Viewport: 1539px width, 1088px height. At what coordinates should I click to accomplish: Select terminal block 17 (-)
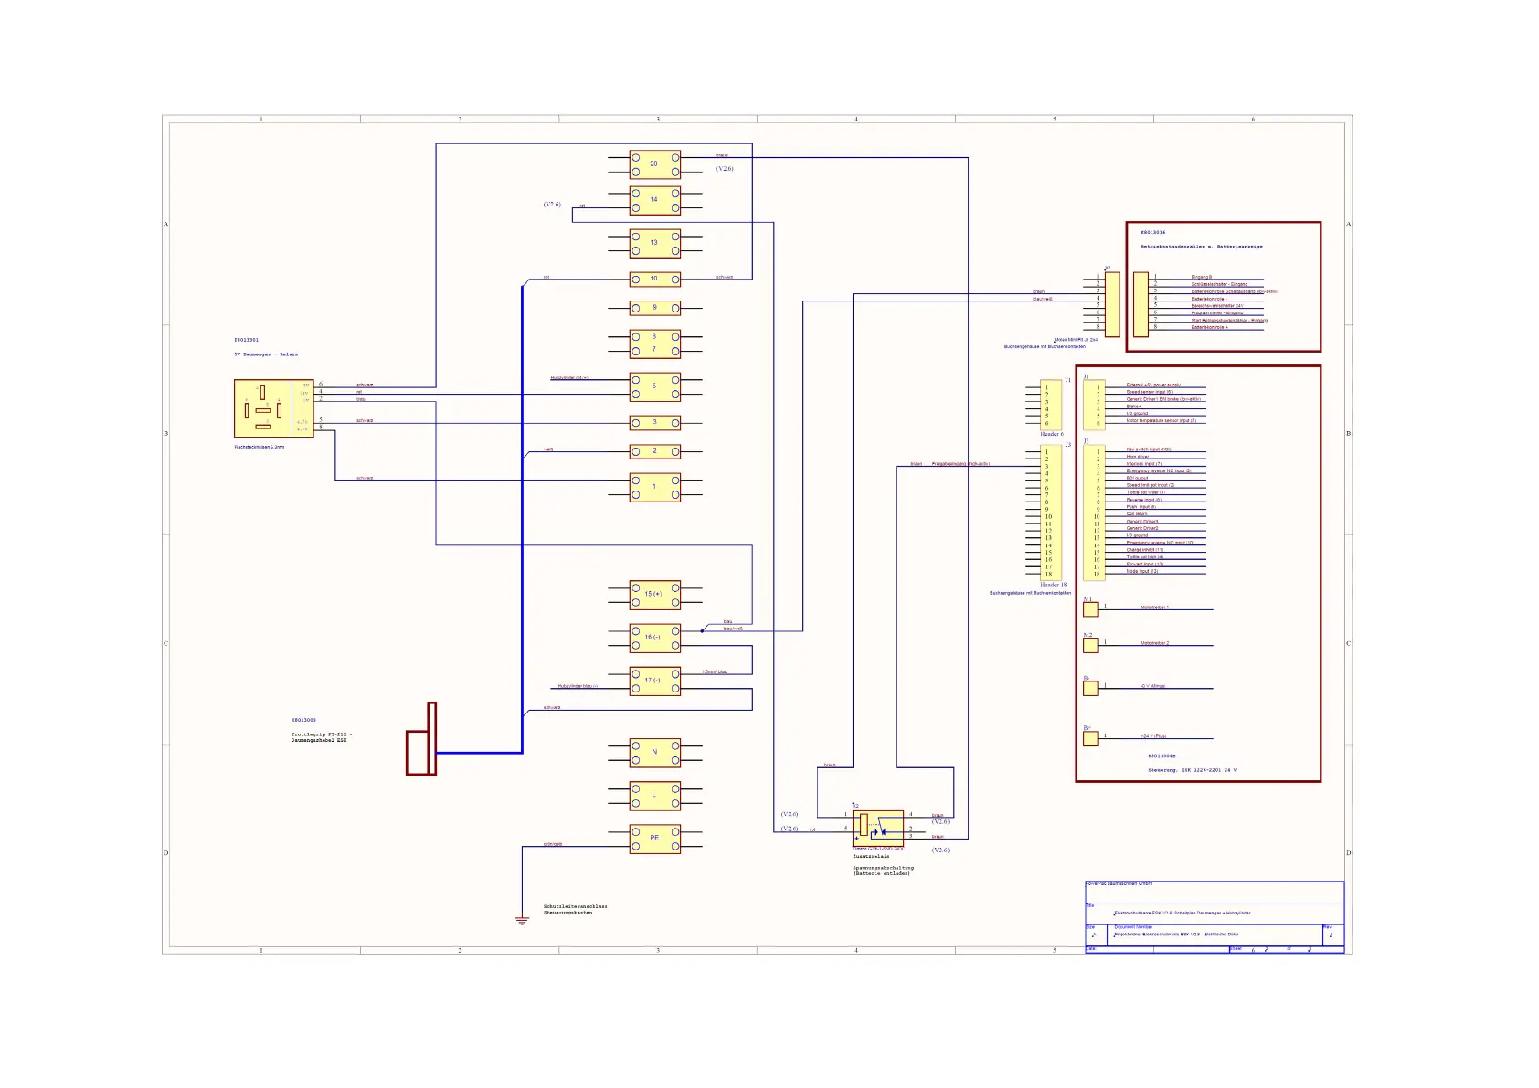pos(654,681)
